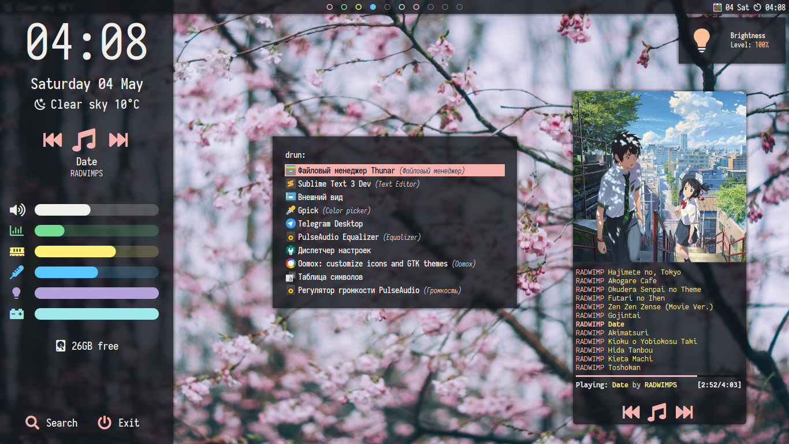Screen dimensions: 789x444
Task: Click the blue thermometer temperature icon
Action: pos(17,272)
